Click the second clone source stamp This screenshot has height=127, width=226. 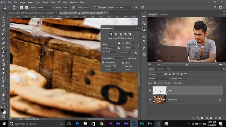click(x=115, y=34)
